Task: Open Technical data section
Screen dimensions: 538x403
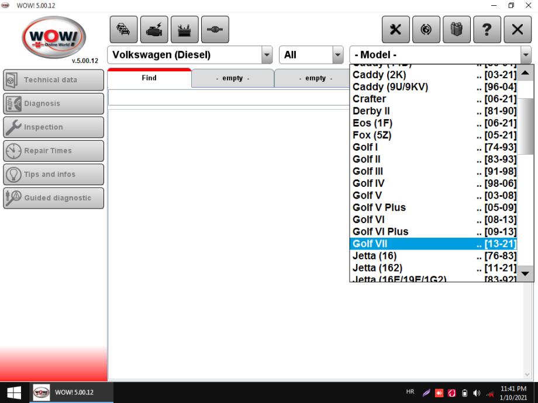Action: [54, 80]
